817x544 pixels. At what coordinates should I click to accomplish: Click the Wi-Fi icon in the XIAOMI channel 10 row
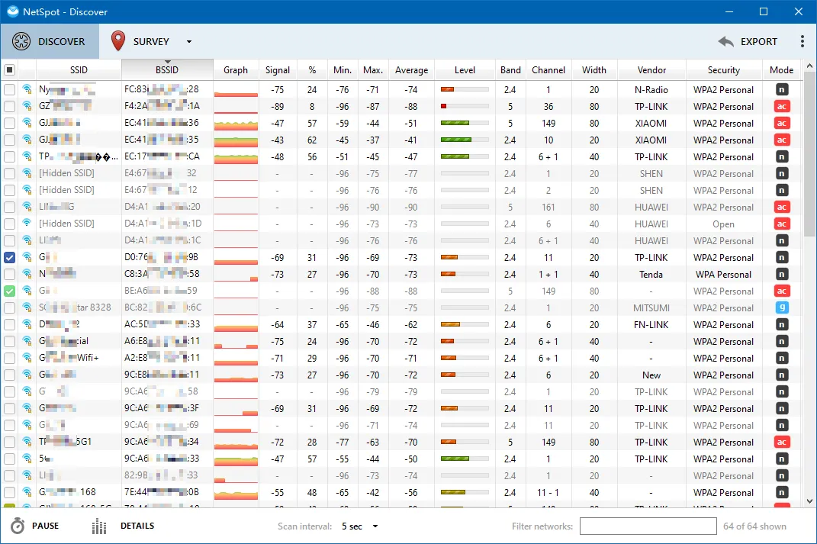coord(27,140)
